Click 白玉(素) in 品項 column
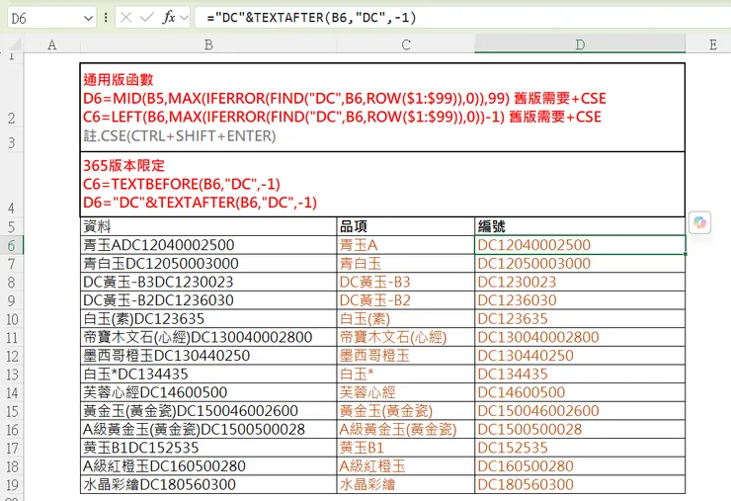The width and height of the screenshot is (731, 501). [x=406, y=318]
